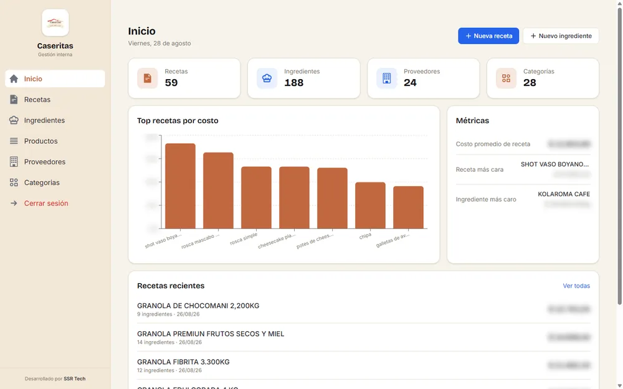
Task: Click the Ingredientes count 188
Action: pos(293,83)
